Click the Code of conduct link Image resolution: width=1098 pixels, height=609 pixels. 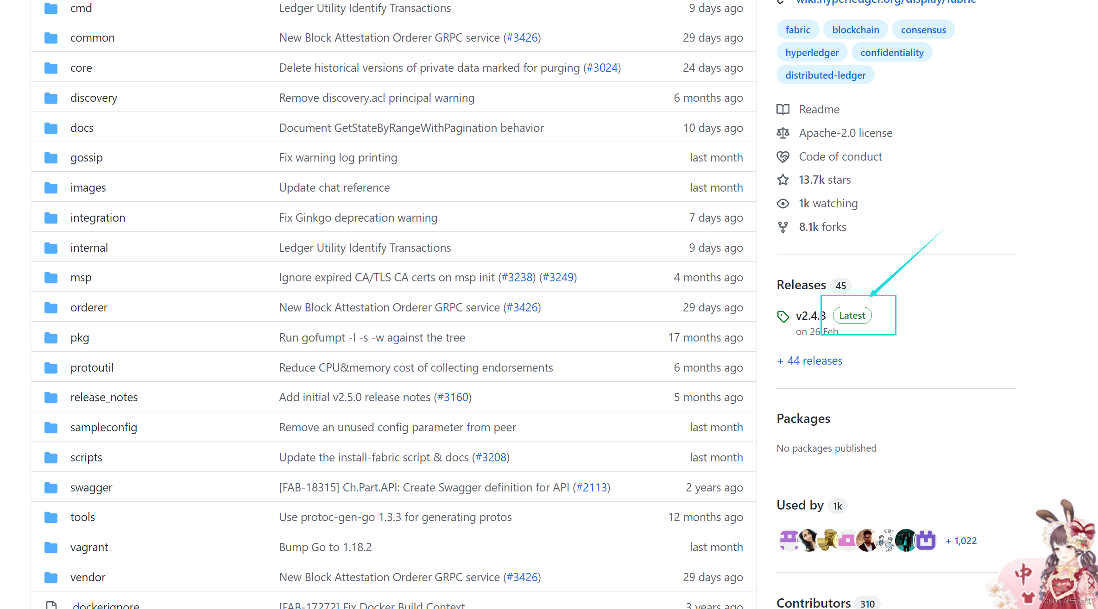coord(839,155)
